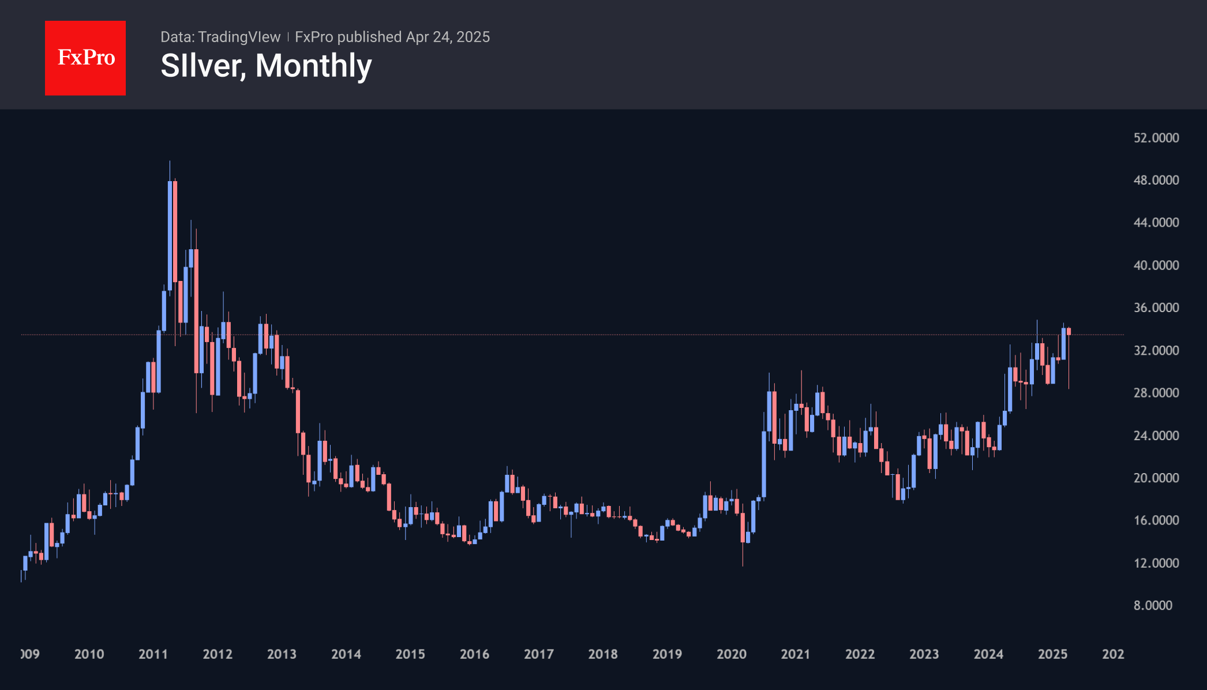Click the 2020 year label

tap(732, 654)
